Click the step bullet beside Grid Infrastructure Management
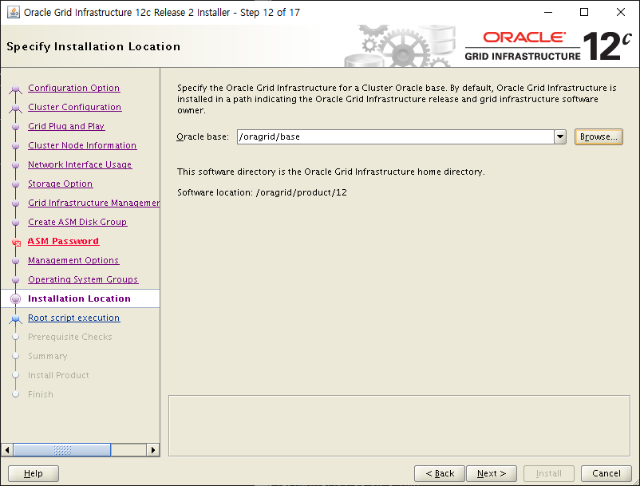The width and height of the screenshot is (640, 486). tap(15, 203)
